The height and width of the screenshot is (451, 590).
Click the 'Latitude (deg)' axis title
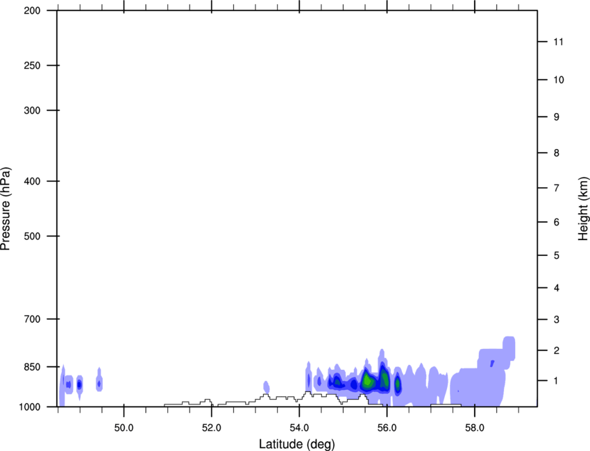tap(297, 444)
